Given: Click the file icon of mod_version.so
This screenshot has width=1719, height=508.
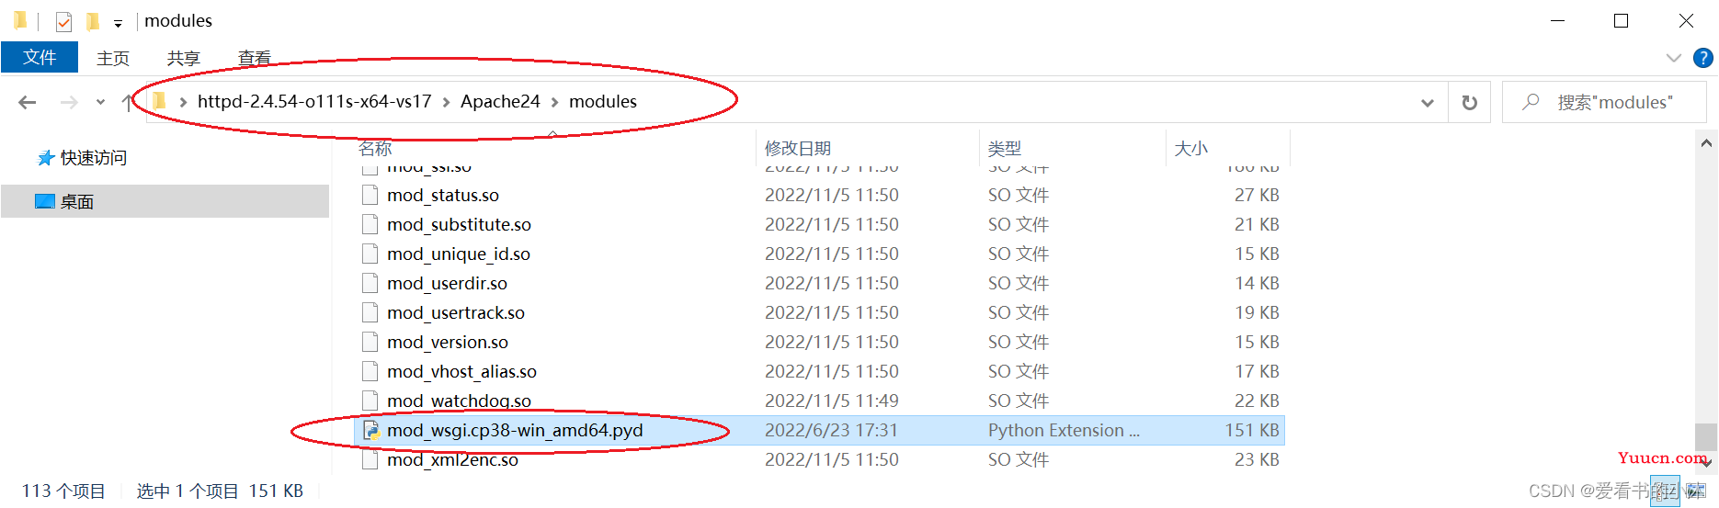Looking at the screenshot, I should [x=370, y=342].
